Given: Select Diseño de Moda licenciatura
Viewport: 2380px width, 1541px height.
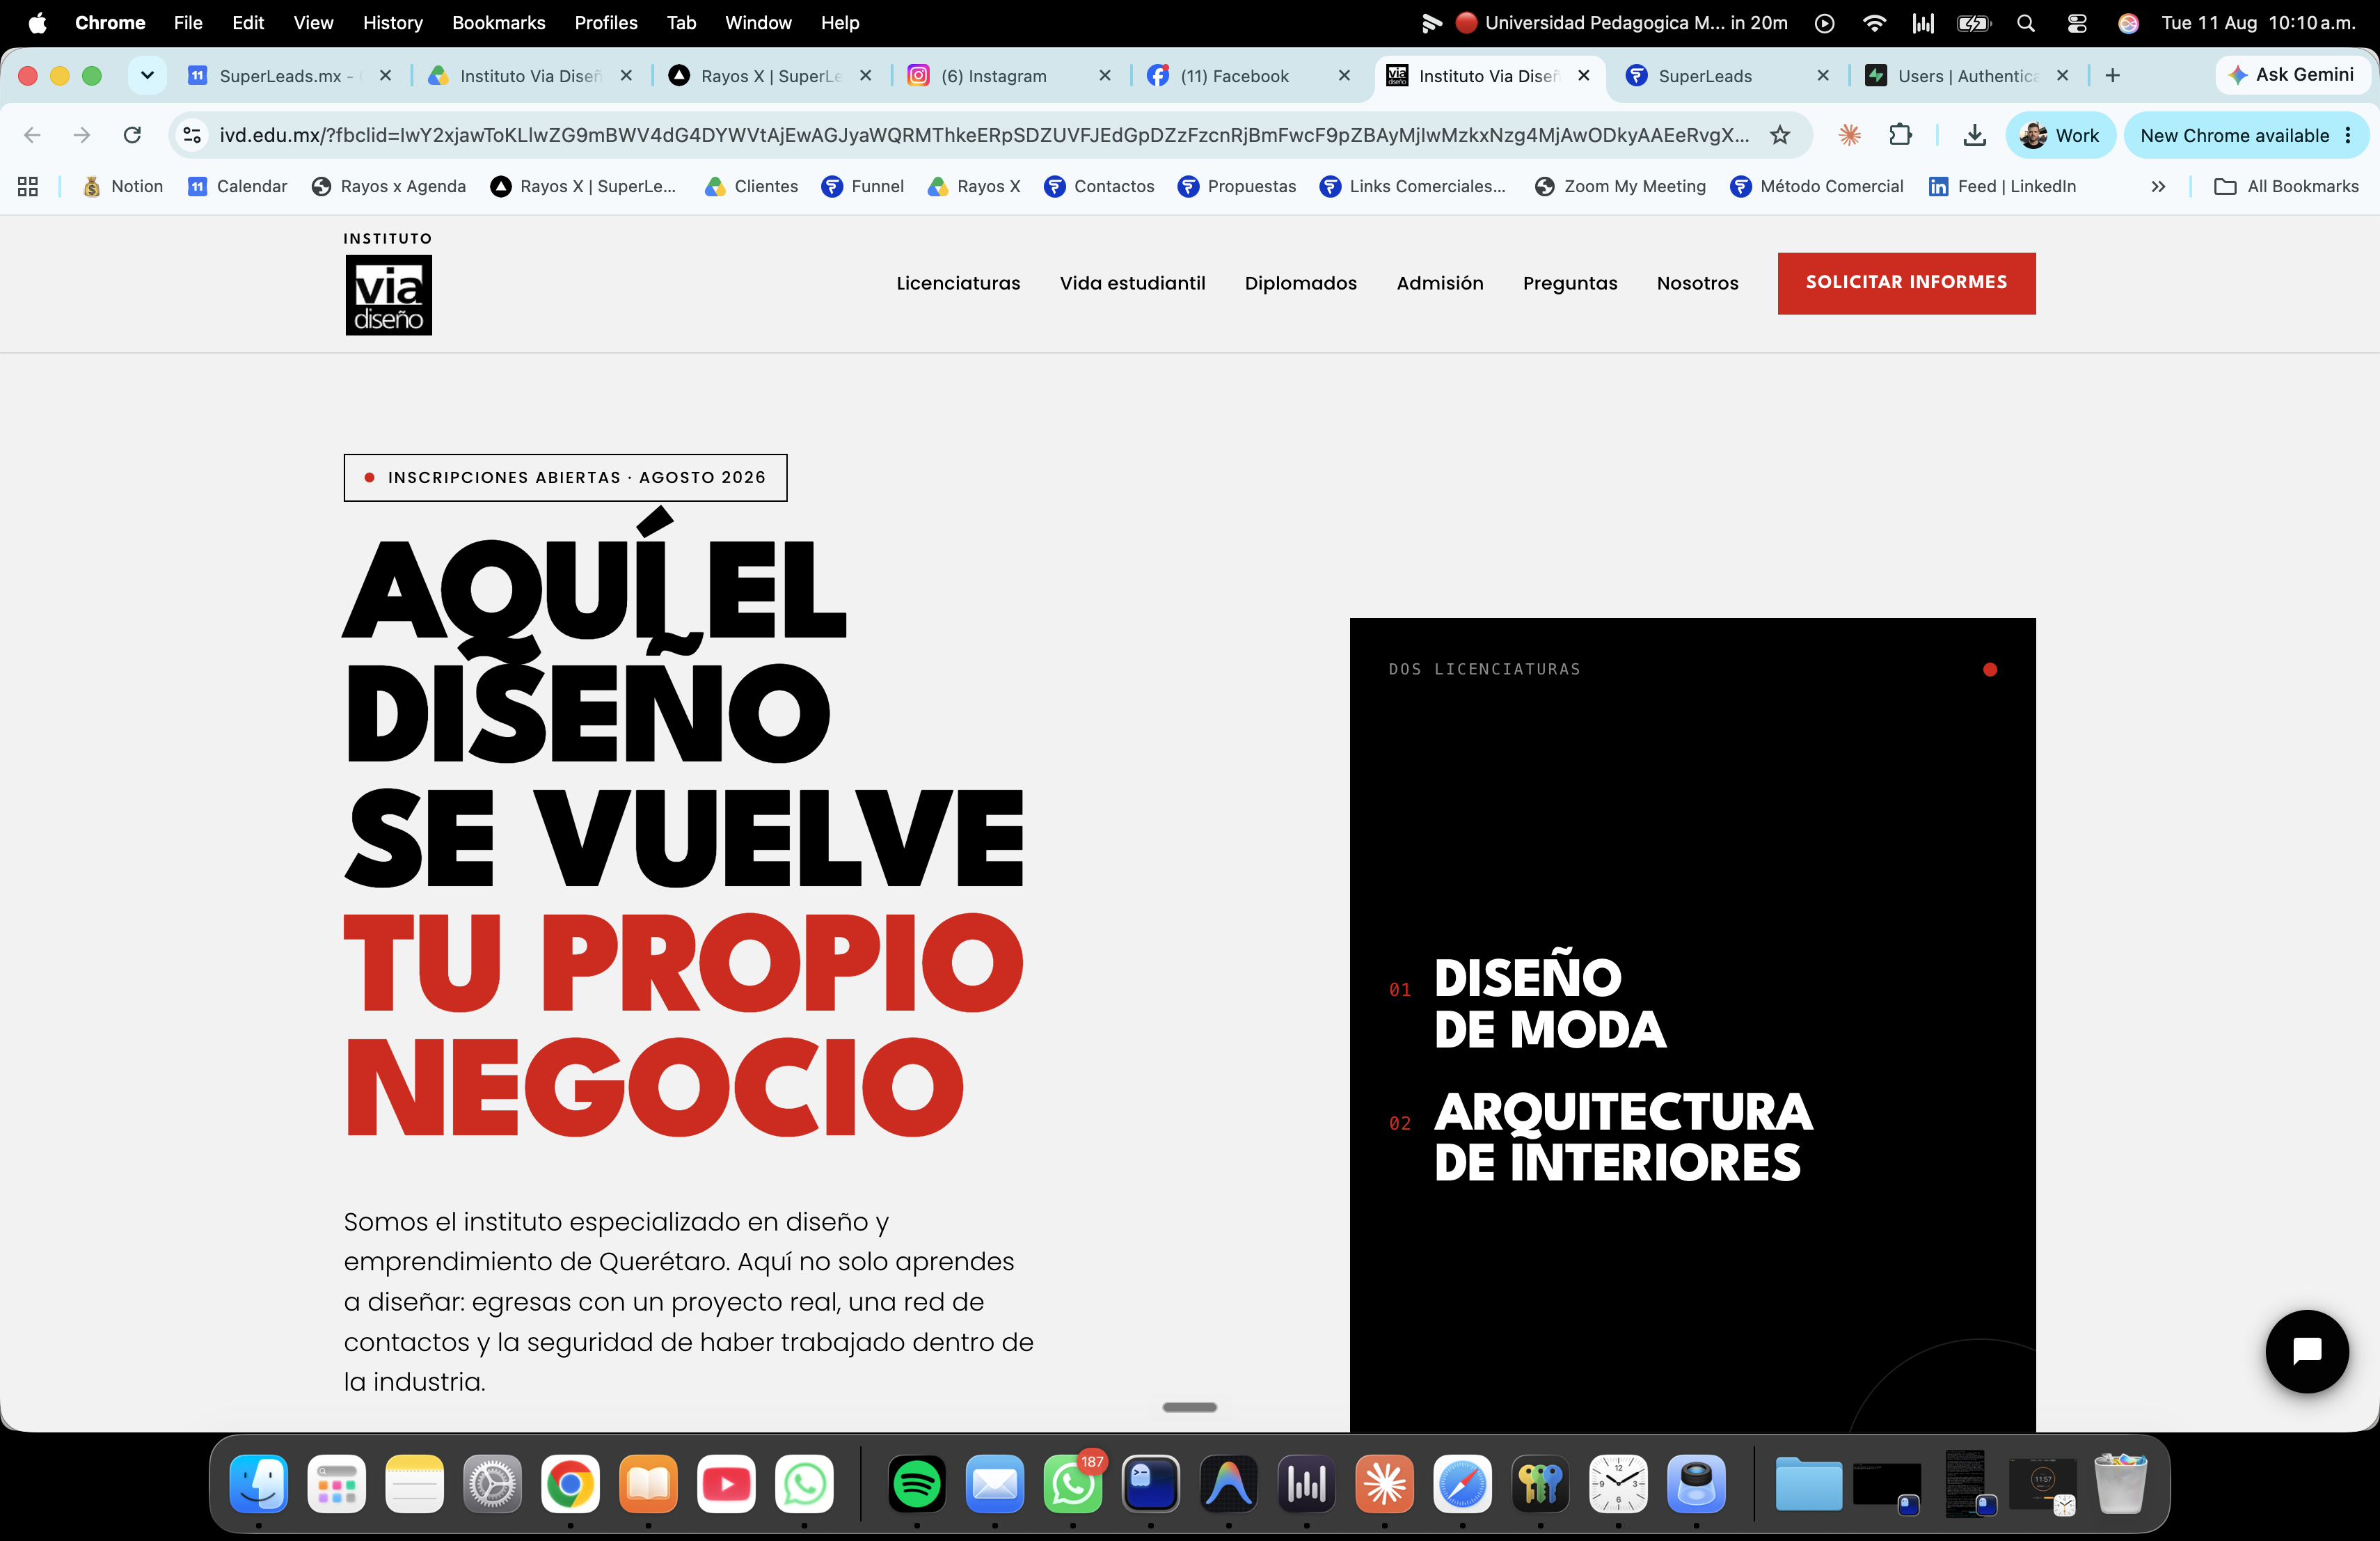Looking at the screenshot, I should click(x=1549, y=1003).
